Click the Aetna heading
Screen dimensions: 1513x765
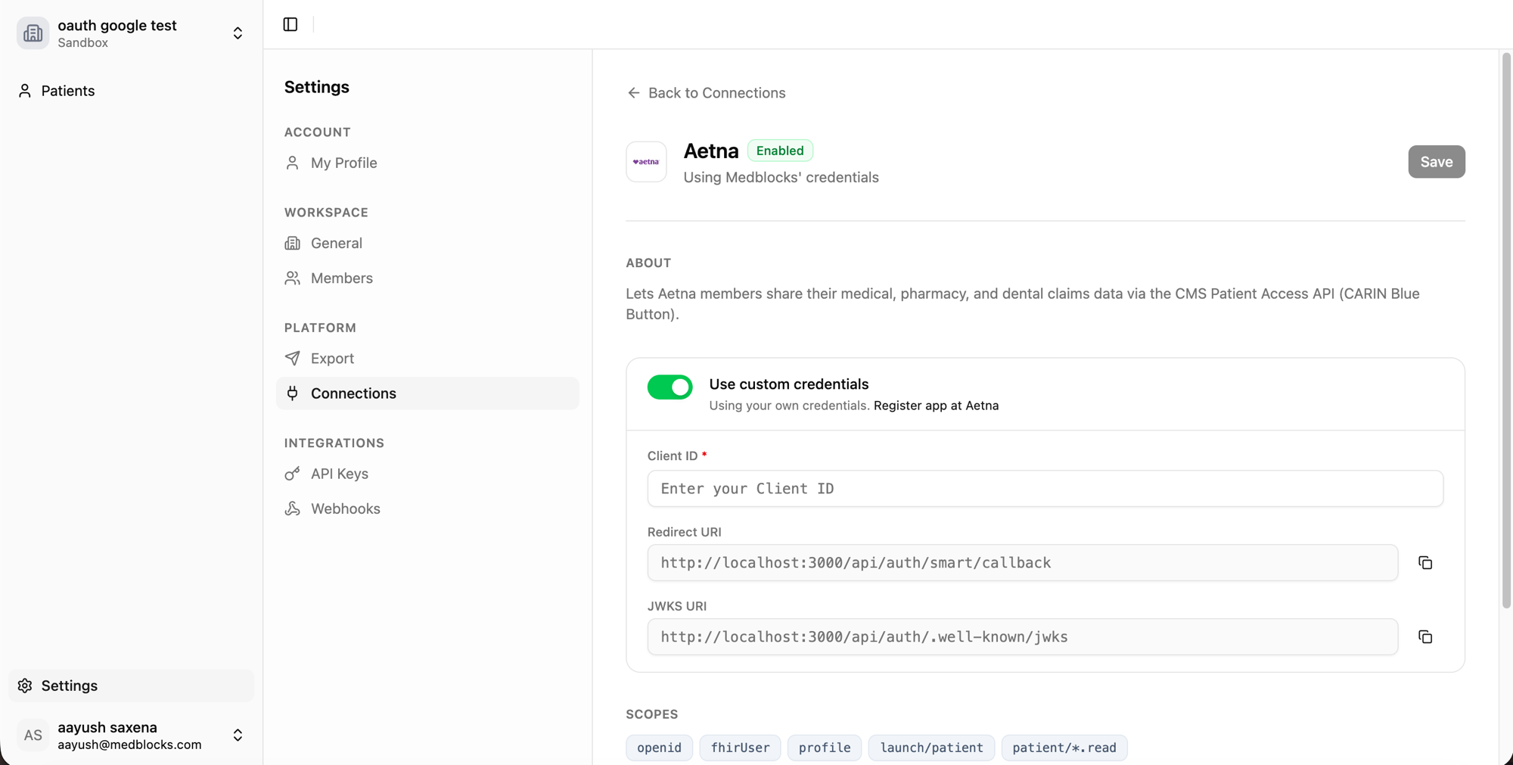click(710, 151)
